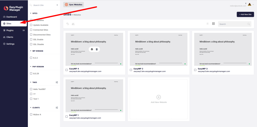
Task: Click the orange sync icon
Action: pyautogui.click(x=66, y=5)
